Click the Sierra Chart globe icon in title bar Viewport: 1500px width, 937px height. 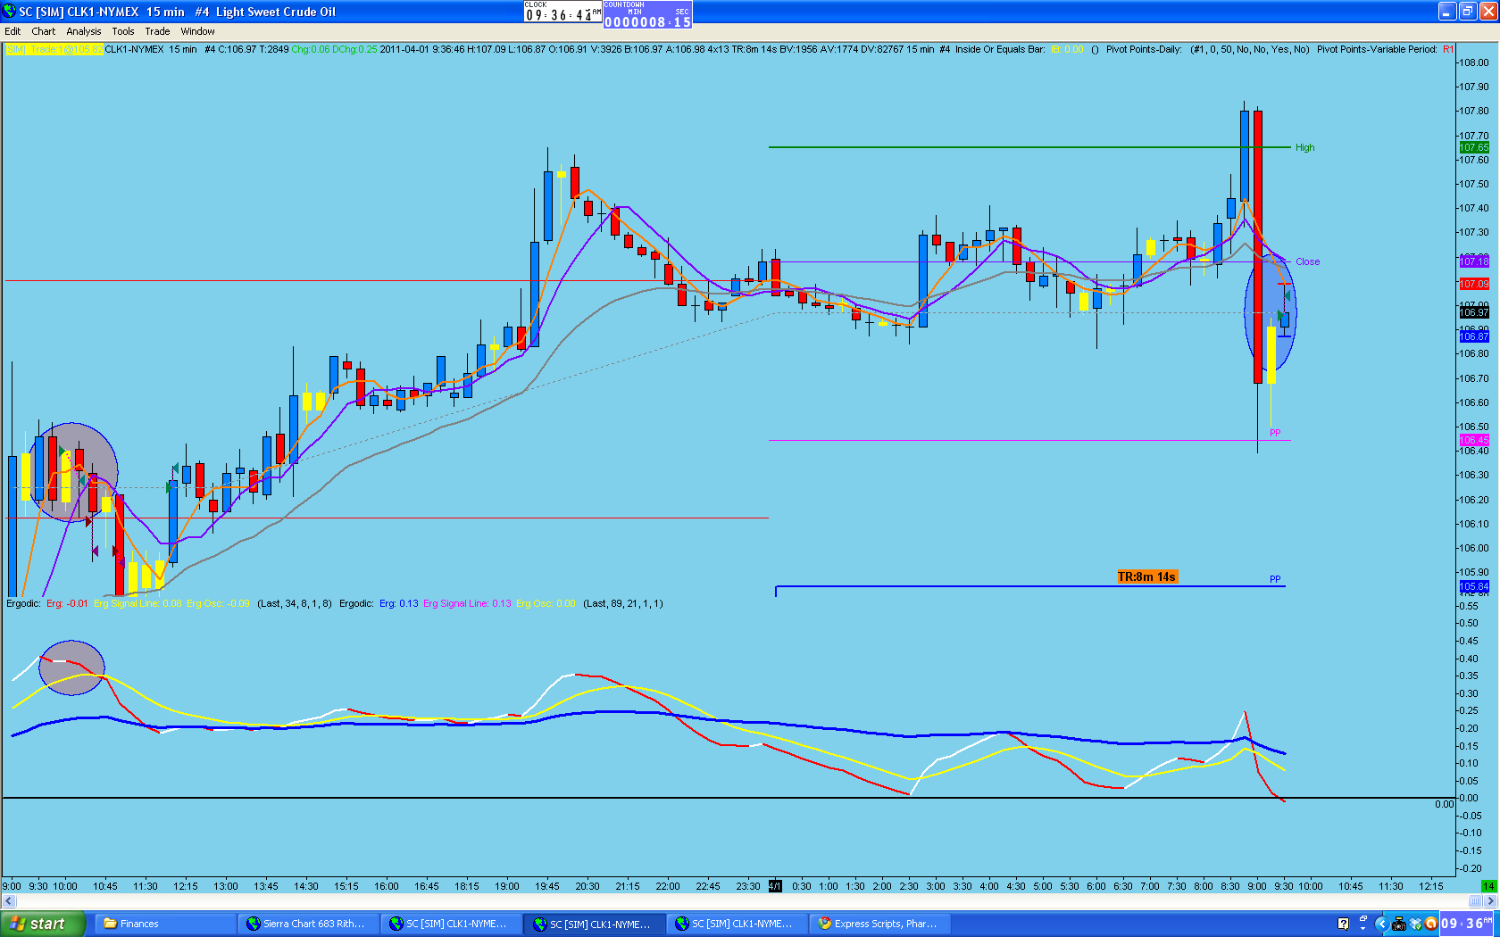(10, 12)
